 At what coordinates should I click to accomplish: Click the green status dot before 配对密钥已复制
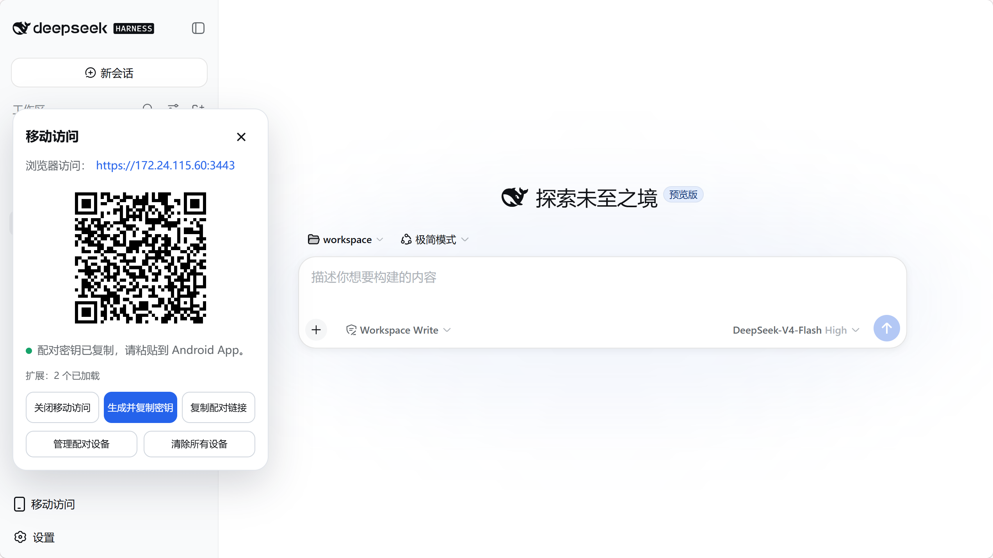(x=28, y=350)
